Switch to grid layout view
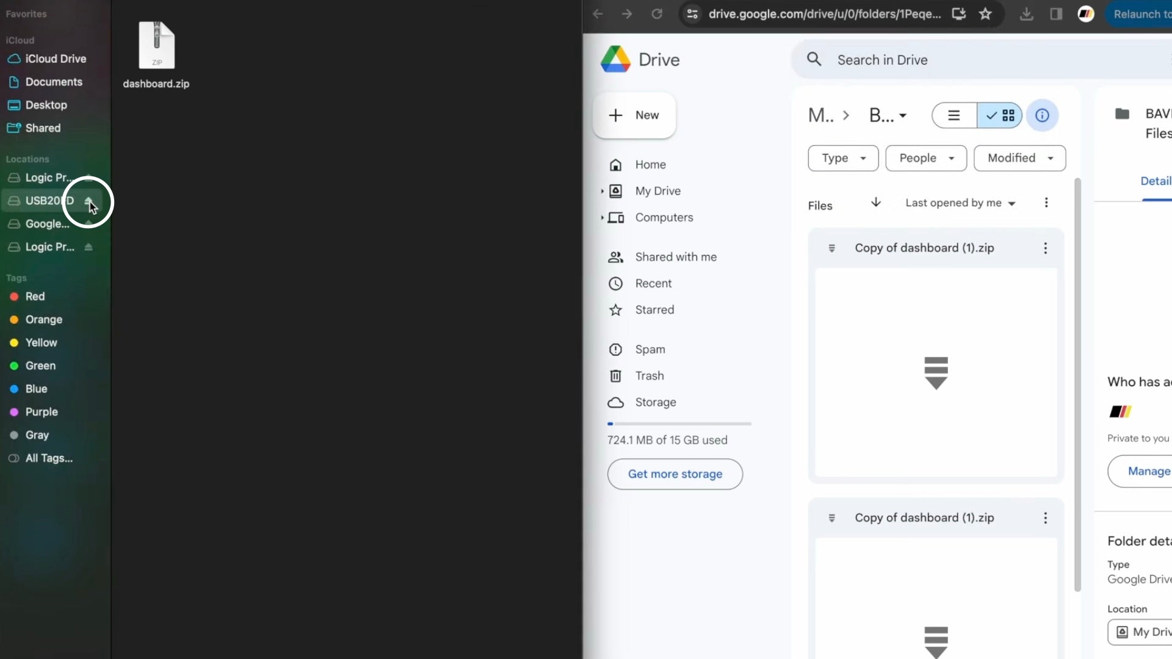1172x659 pixels. [x=1000, y=115]
